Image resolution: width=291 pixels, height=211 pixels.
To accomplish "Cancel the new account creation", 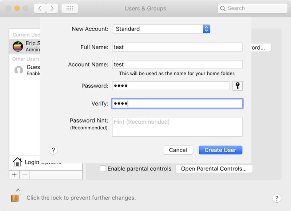I will [x=178, y=150].
